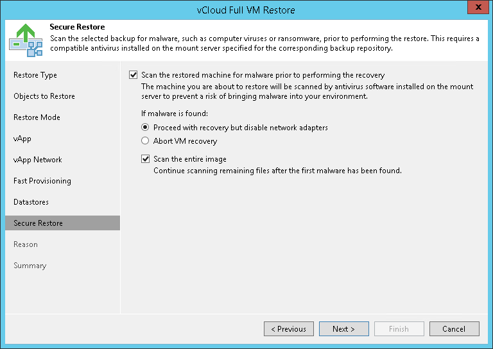Select Abort VM recovery option
The image size is (493, 349).
146,141
